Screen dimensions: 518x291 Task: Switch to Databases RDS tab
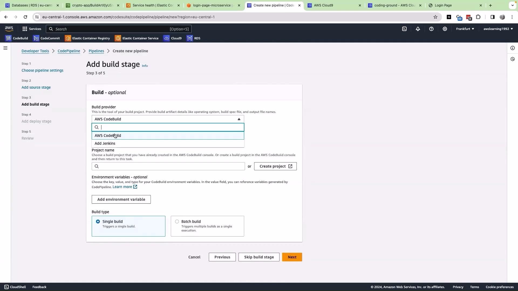(x=32, y=5)
